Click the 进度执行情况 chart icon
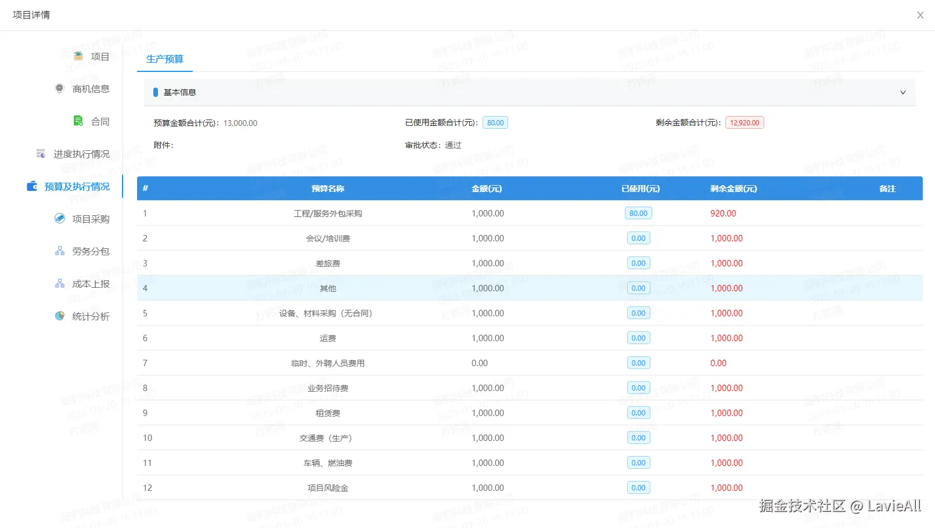935x528 pixels. 41,153
